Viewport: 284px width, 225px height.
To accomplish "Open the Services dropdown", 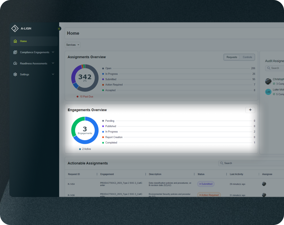I will [73, 45].
